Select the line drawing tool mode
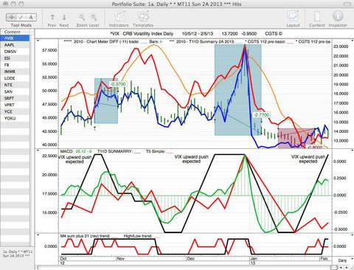Screen dimensions: 354x270 21,17
